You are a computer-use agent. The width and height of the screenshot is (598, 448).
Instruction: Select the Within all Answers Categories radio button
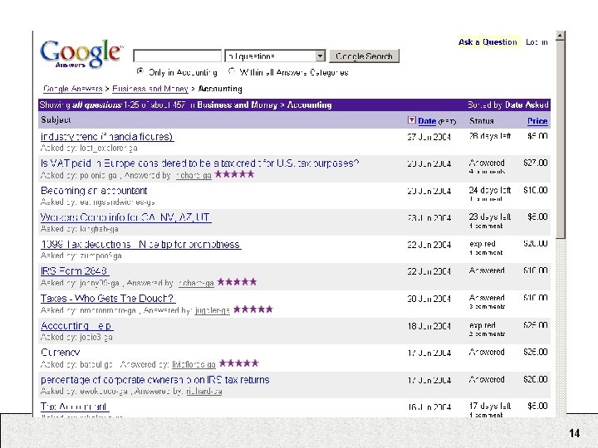[231, 71]
